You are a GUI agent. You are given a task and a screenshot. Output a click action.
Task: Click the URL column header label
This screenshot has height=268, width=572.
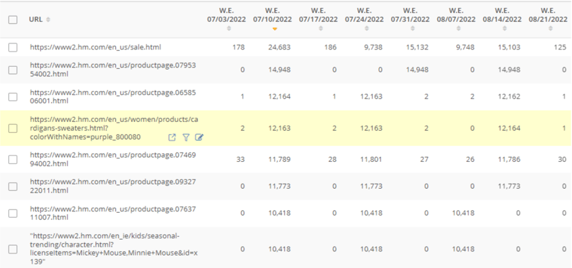pos(36,19)
